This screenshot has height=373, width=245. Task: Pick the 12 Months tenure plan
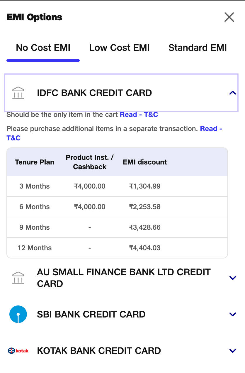35,248
